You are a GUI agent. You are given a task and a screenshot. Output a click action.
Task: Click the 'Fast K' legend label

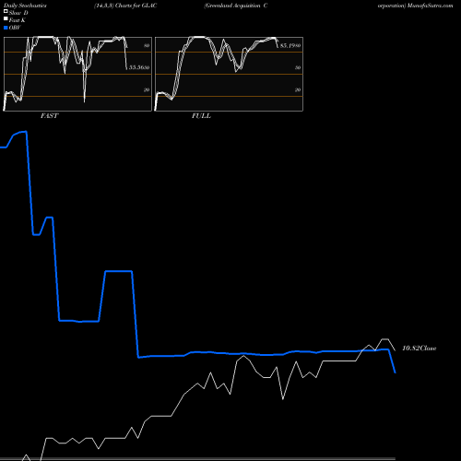(x=18, y=20)
